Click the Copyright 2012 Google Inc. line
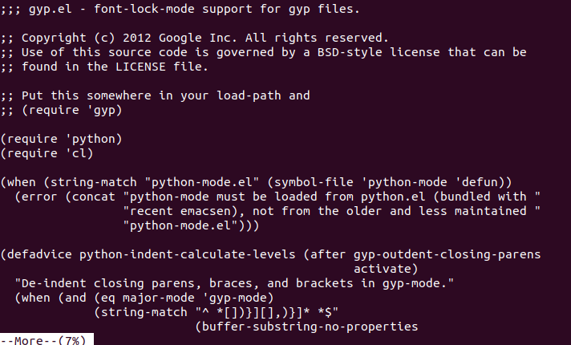 click(194, 38)
